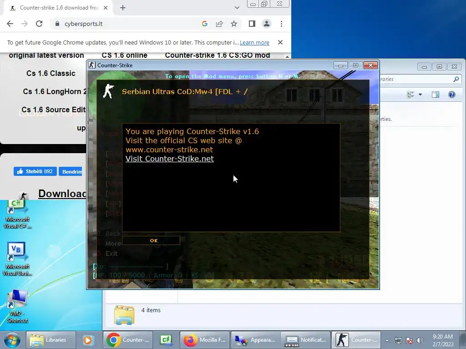This screenshot has height=349, width=466.
Task: Click the Chrome back arrow
Action: 10,24
